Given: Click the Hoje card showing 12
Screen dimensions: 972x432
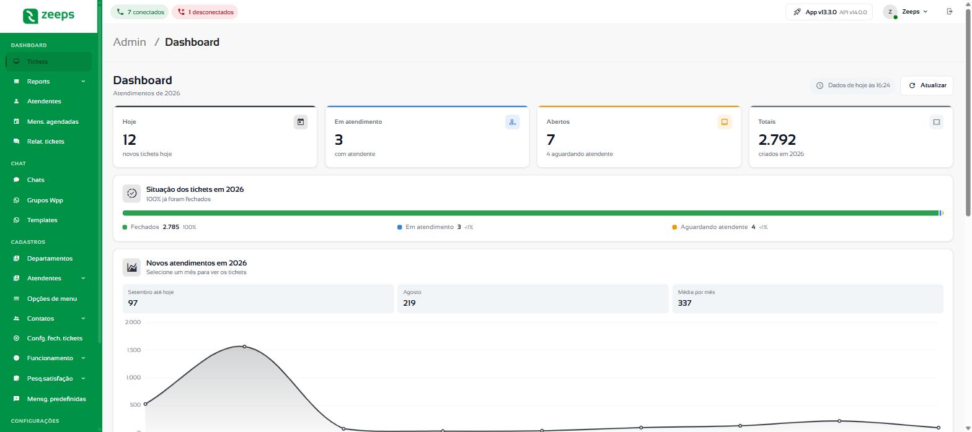Looking at the screenshot, I should [215, 137].
